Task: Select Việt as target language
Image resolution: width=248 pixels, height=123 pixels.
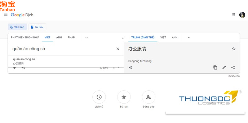Action: (x=163, y=37)
